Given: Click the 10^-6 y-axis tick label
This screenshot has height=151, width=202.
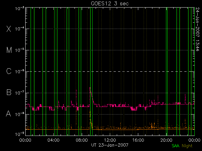Looking at the screenshot, I should 20,71.
